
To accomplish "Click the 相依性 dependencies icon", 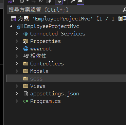I will pyautogui.click(x=26, y=56).
